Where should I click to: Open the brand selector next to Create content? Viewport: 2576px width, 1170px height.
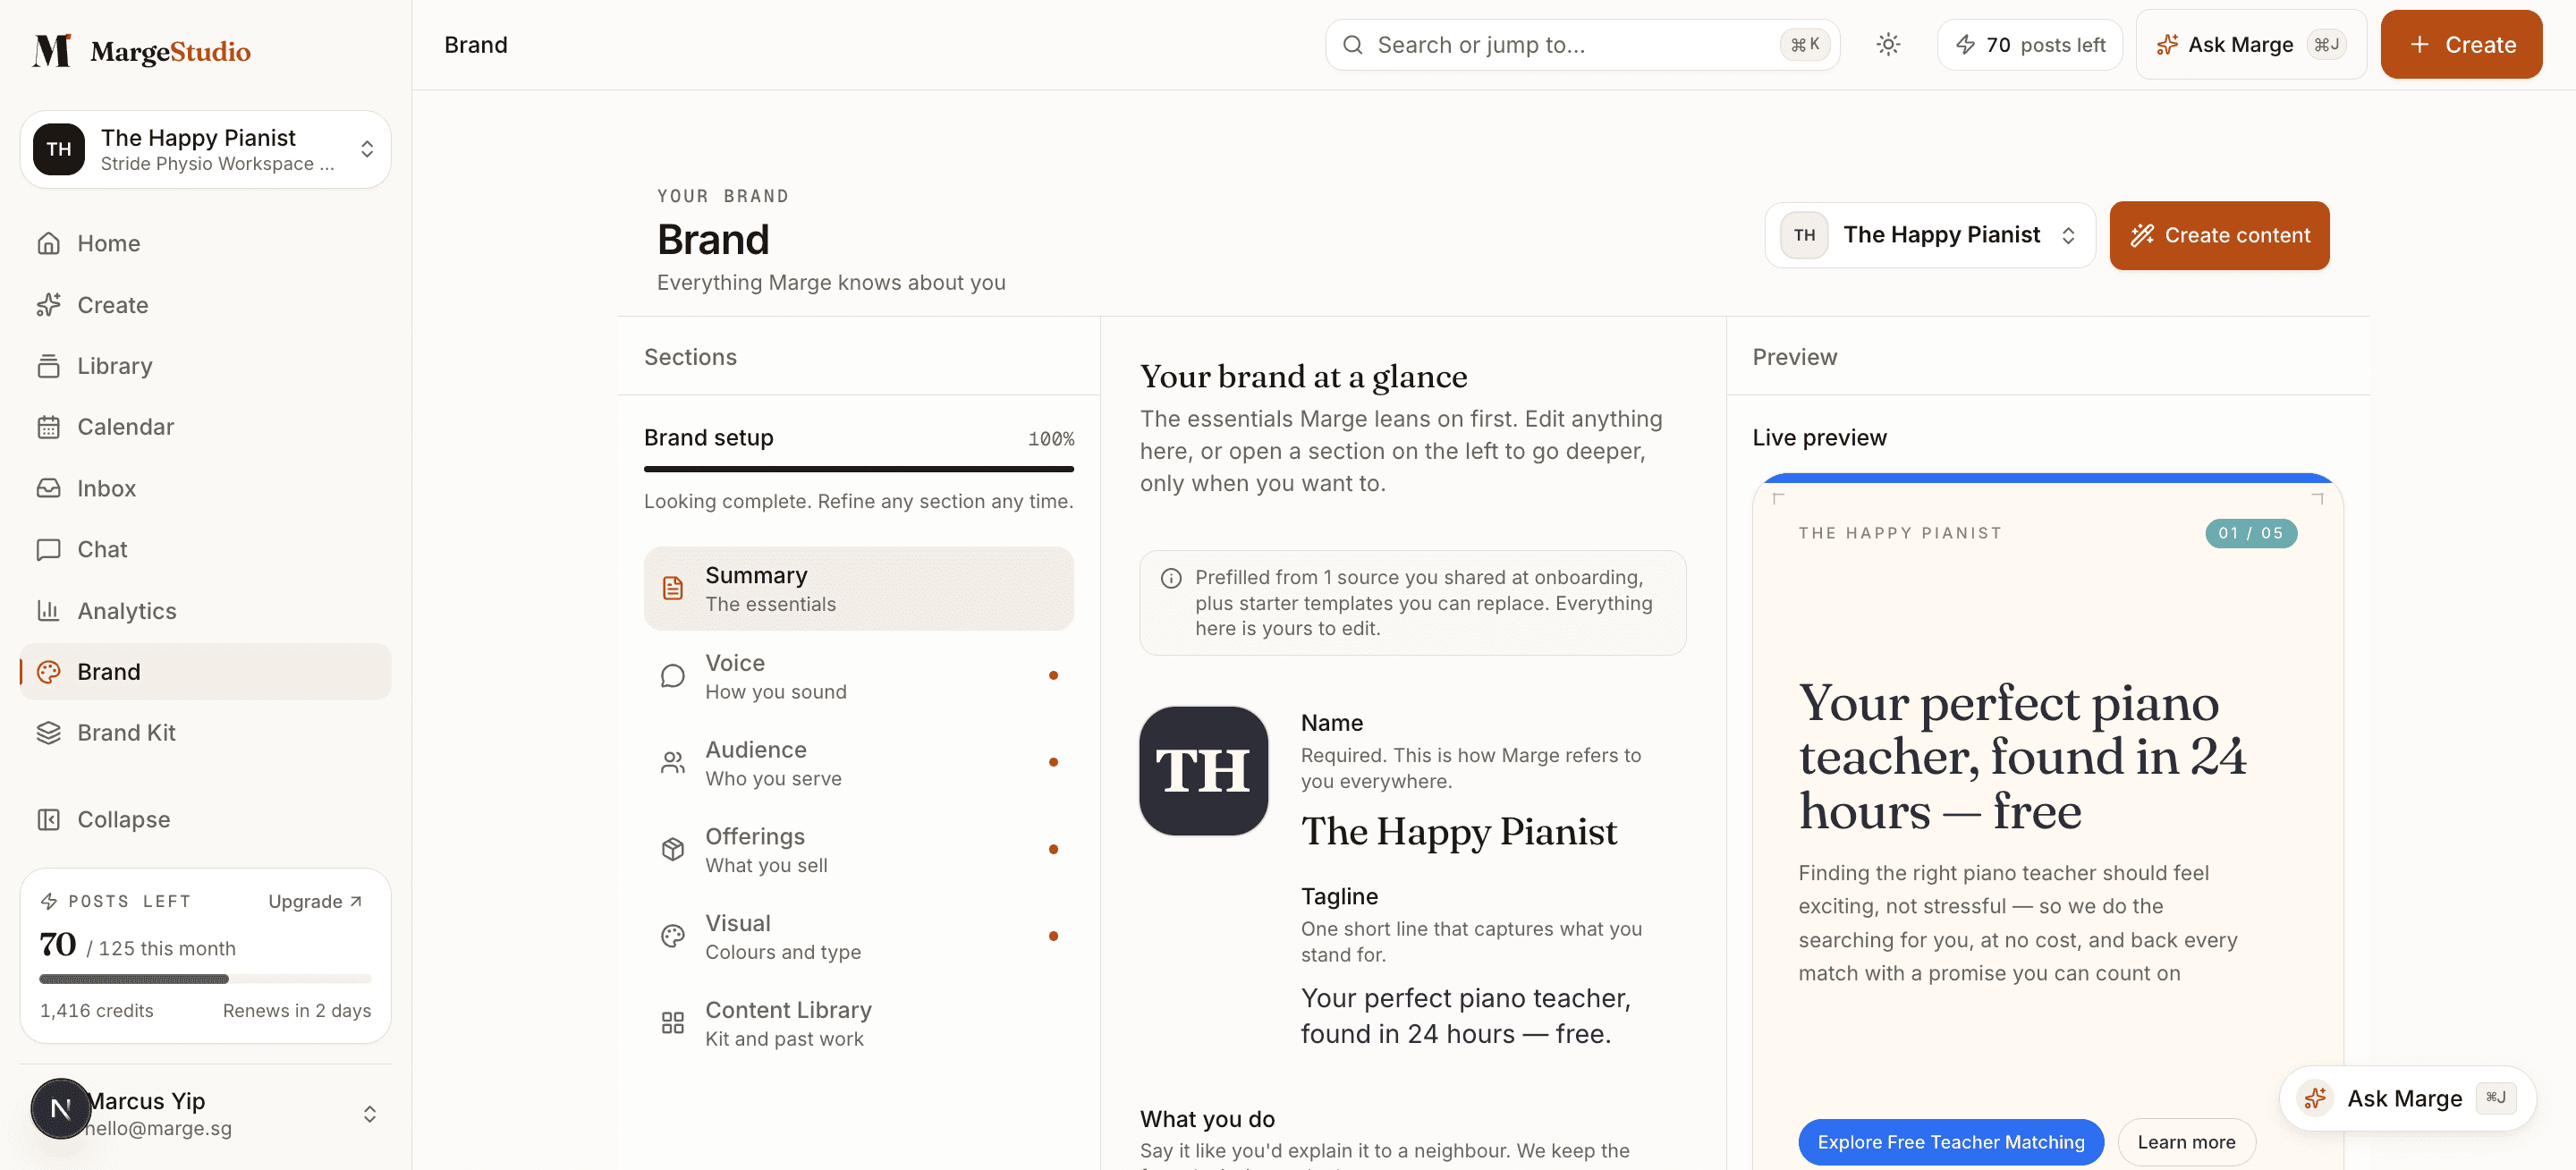pyautogui.click(x=1929, y=235)
